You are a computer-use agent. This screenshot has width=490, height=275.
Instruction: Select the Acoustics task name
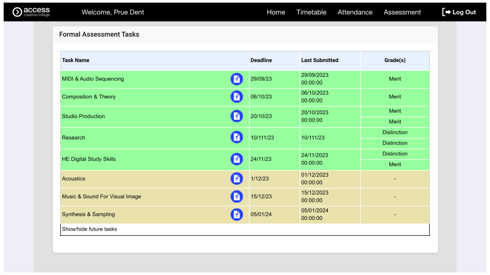pos(73,179)
